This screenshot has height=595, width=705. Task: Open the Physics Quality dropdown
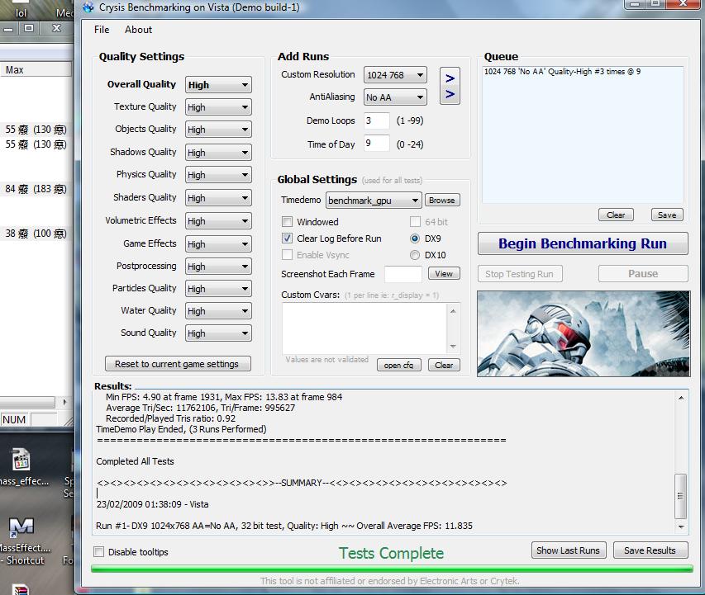tap(218, 175)
